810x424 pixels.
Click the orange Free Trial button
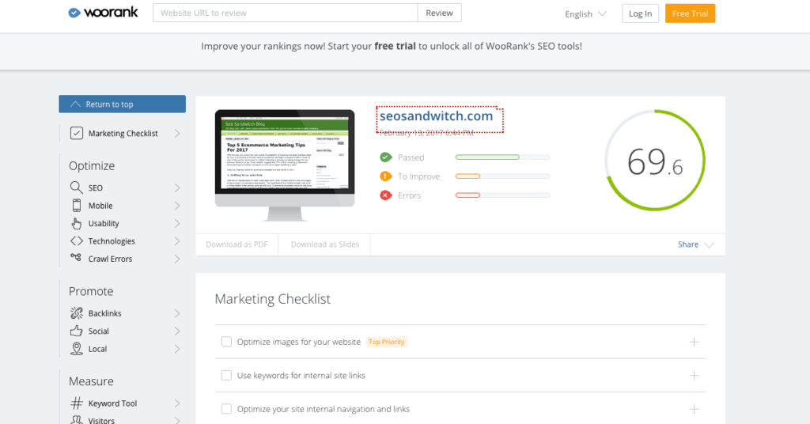690,13
